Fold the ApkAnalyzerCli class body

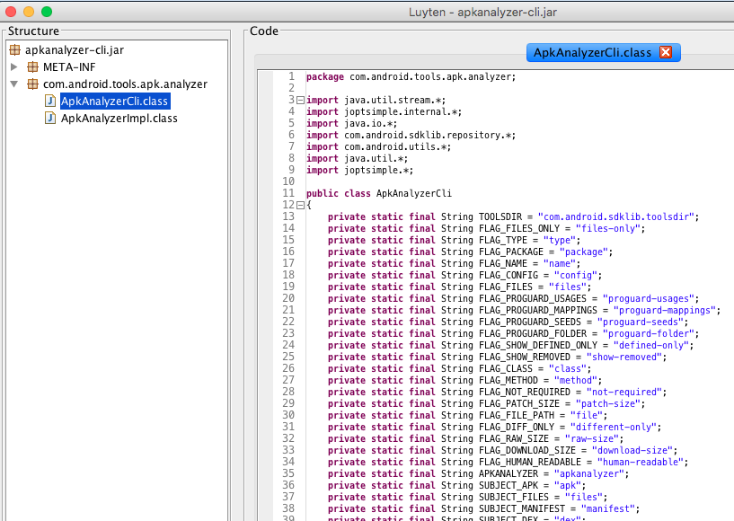click(x=299, y=205)
